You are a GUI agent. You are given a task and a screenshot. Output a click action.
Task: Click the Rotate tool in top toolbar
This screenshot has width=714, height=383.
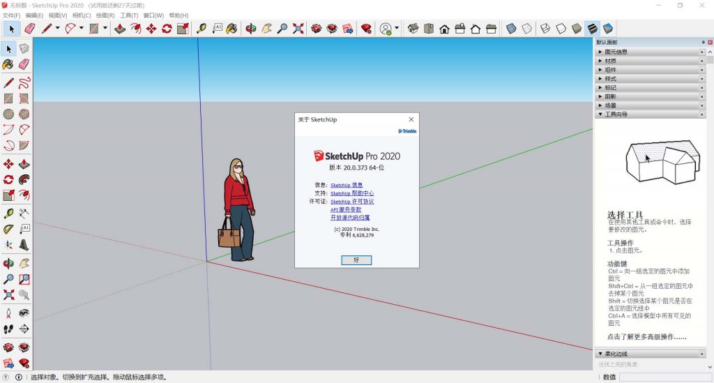[167, 29]
